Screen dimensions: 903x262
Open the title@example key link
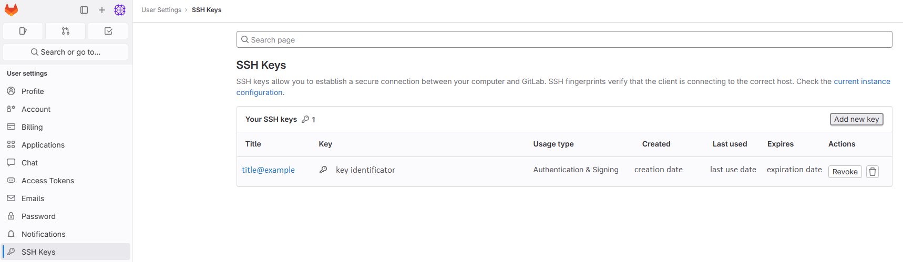point(268,170)
